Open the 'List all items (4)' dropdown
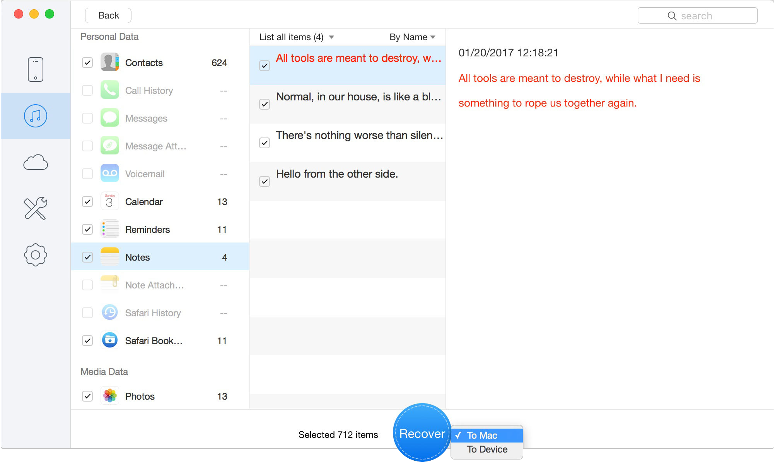Image resolution: width=775 pixels, height=468 pixels. click(297, 37)
